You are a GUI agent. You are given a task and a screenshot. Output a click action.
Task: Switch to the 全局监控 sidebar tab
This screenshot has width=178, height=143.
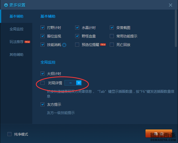[x=17, y=29]
